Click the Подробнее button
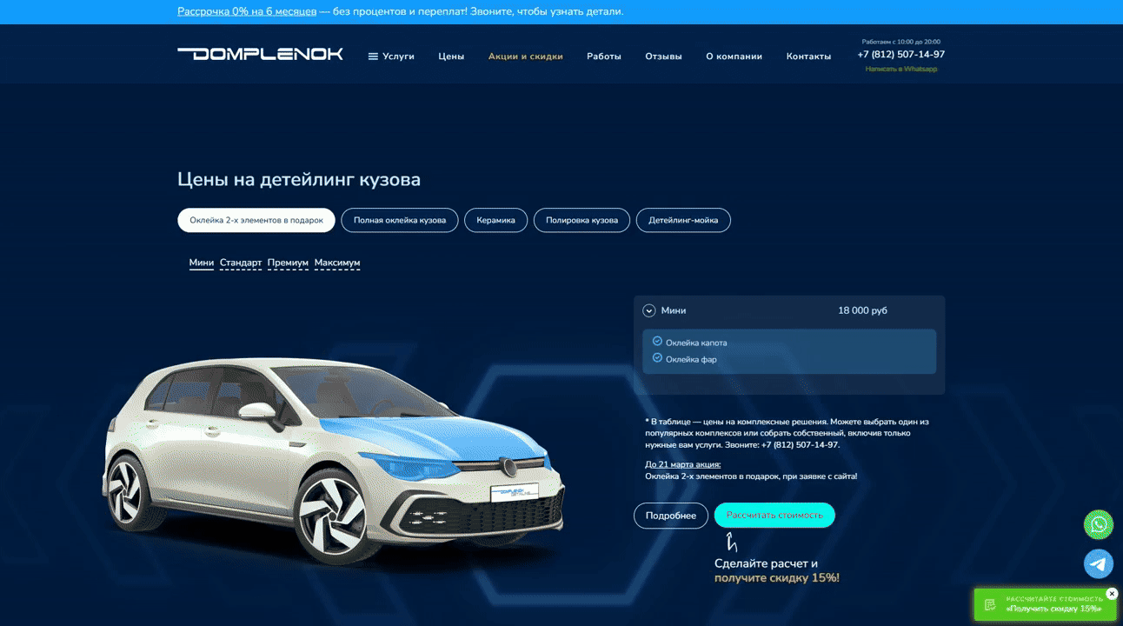Screen dimensions: 1123x626 click(x=671, y=516)
